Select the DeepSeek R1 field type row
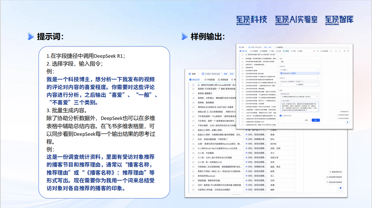 pos(300,73)
